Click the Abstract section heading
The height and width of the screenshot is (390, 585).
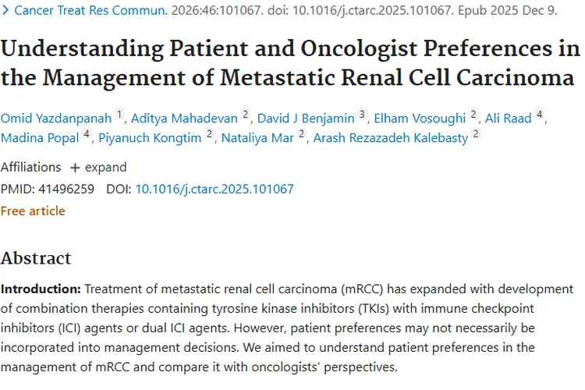pyautogui.click(x=36, y=258)
